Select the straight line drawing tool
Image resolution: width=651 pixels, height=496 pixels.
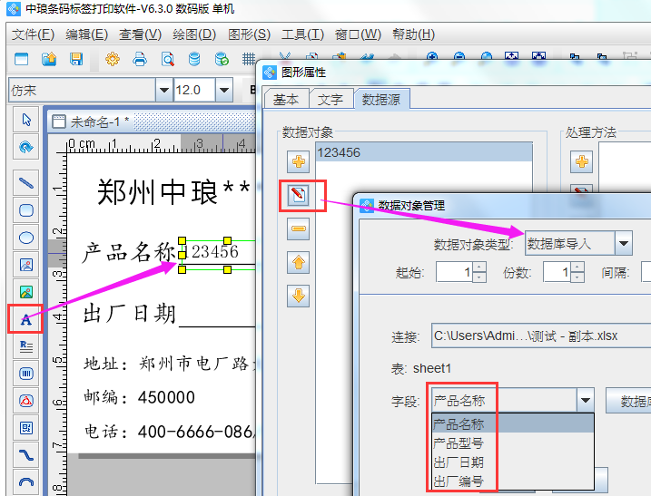tap(26, 182)
